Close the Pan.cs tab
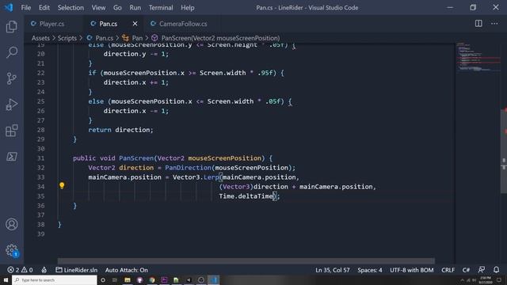This screenshot has width=507, height=285. (x=135, y=24)
